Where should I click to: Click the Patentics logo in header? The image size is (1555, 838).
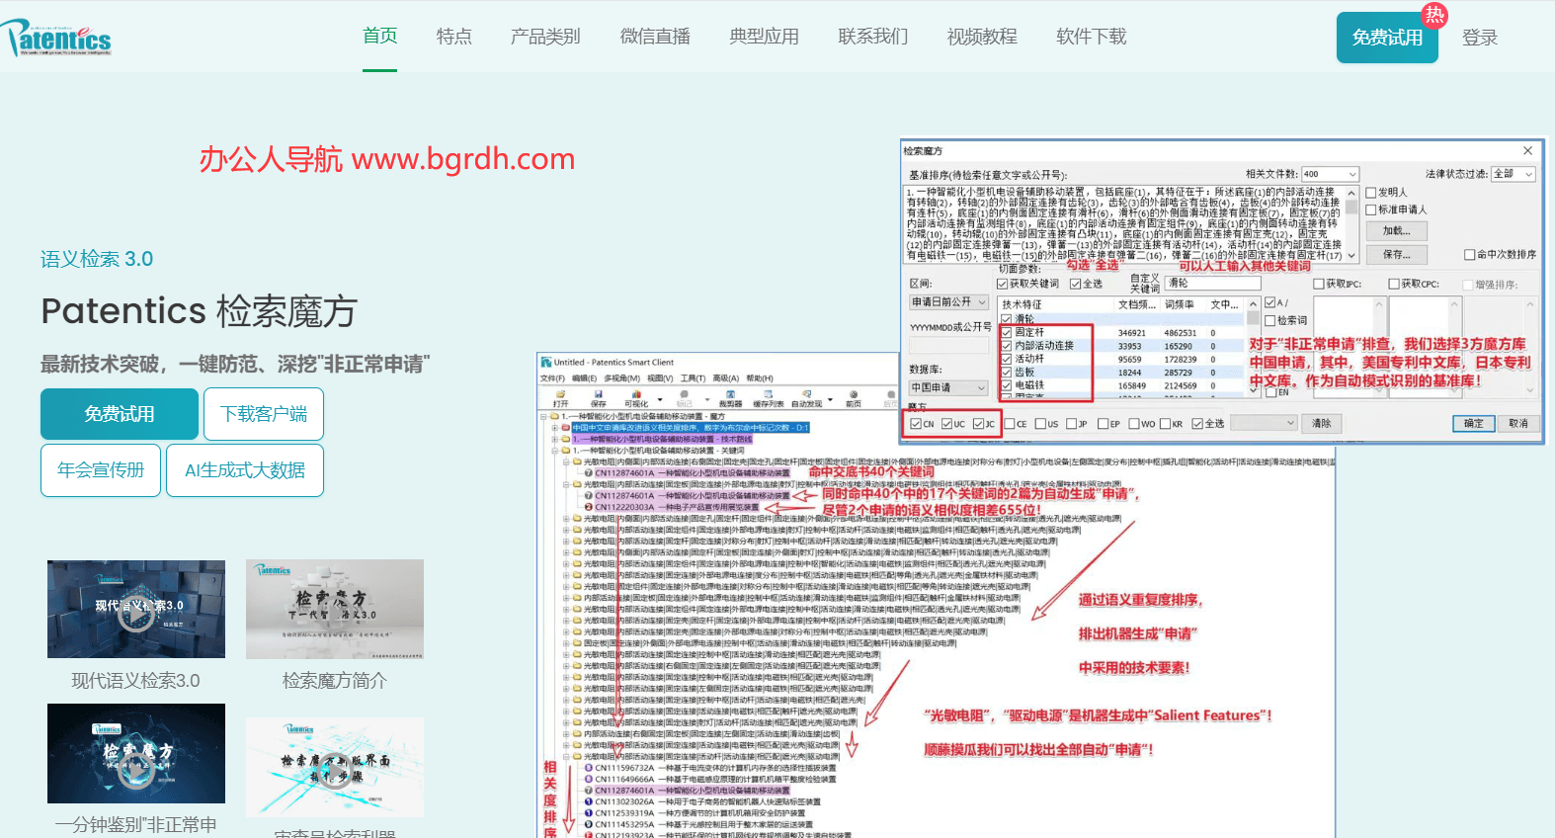[57, 38]
